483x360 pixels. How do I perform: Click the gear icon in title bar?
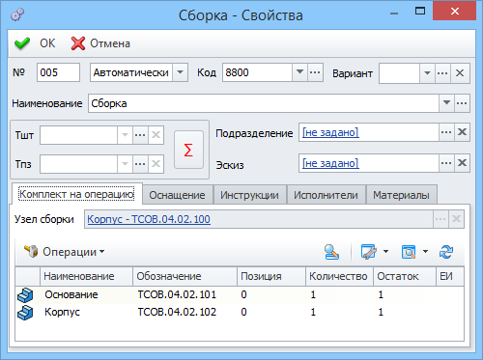pyautogui.click(x=17, y=14)
